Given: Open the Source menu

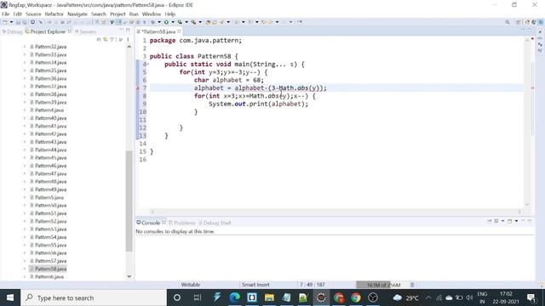Looking at the screenshot, I should 33,14.
